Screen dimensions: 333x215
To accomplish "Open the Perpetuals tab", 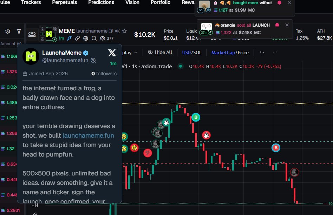I will [x=65, y=2].
